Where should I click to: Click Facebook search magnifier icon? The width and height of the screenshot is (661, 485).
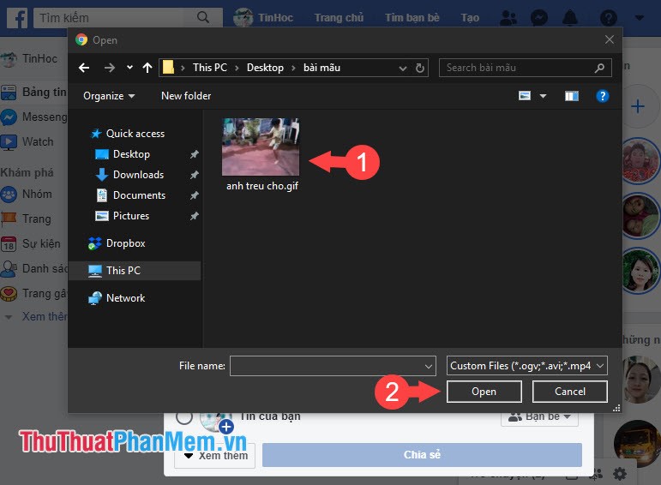click(203, 17)
